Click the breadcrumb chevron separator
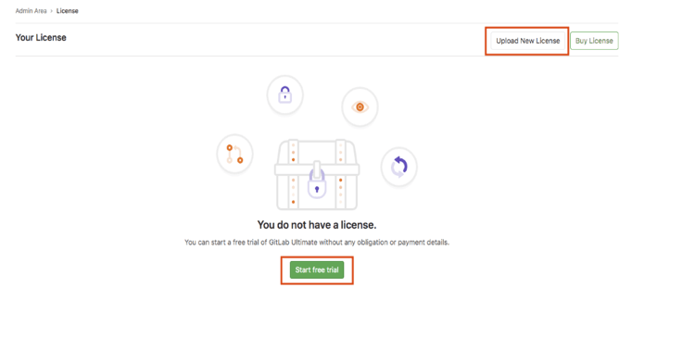 [51, 11]
